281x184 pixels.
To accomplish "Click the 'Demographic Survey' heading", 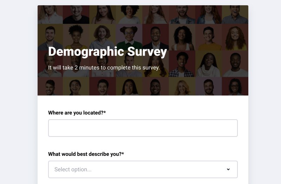I will (x=107, y=52).
